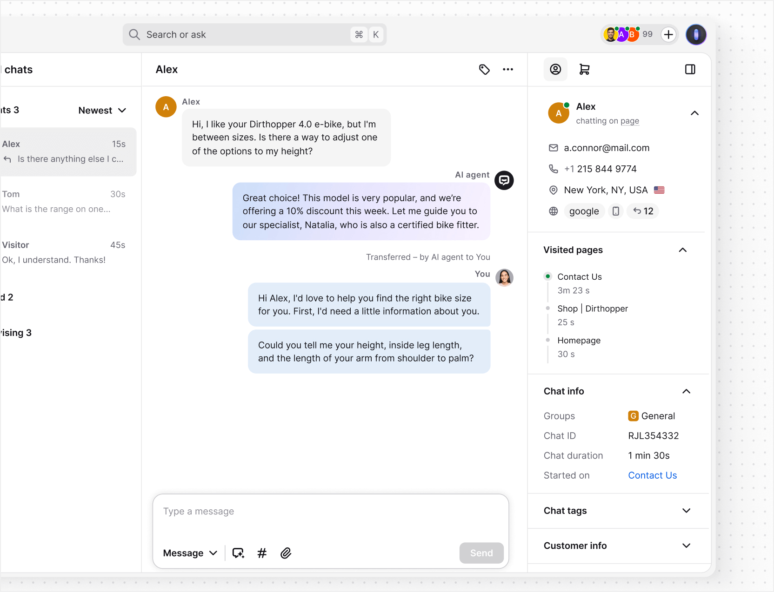Expand the Customer info section
This screenshot has height=592, width=774.
click(x=686, y=546)
